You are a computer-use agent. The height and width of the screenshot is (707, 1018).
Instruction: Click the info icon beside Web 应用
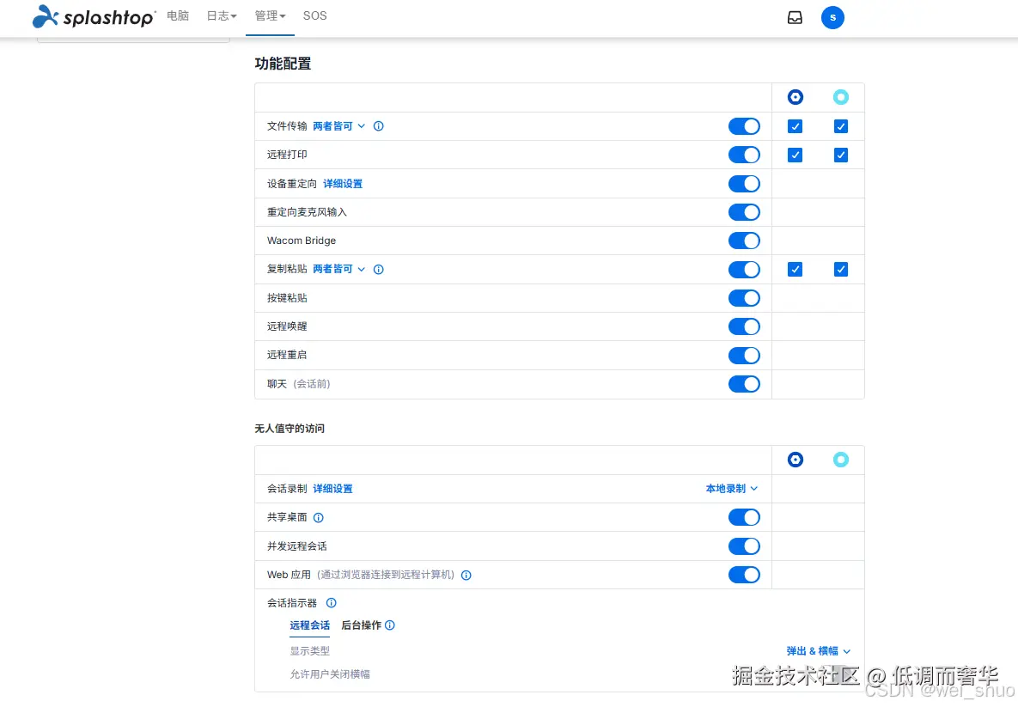coord(466,575)
